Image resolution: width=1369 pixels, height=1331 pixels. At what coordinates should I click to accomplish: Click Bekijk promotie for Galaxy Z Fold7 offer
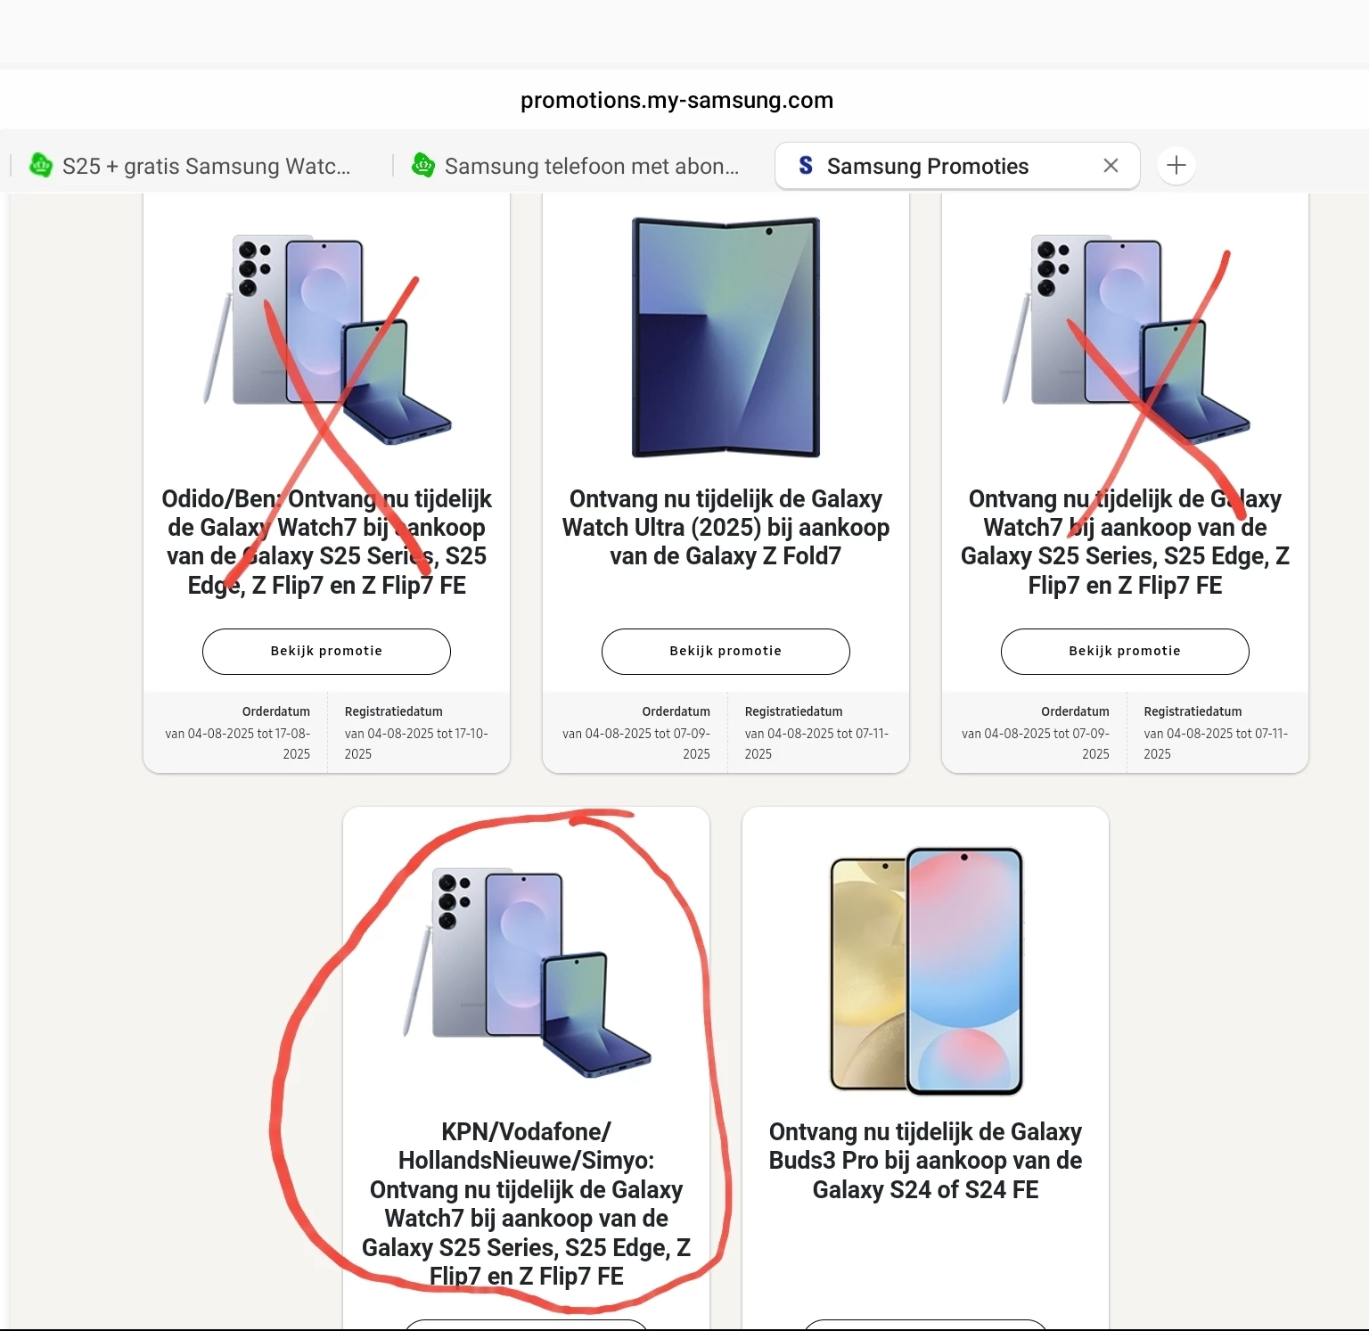click(x=725, y=652)
